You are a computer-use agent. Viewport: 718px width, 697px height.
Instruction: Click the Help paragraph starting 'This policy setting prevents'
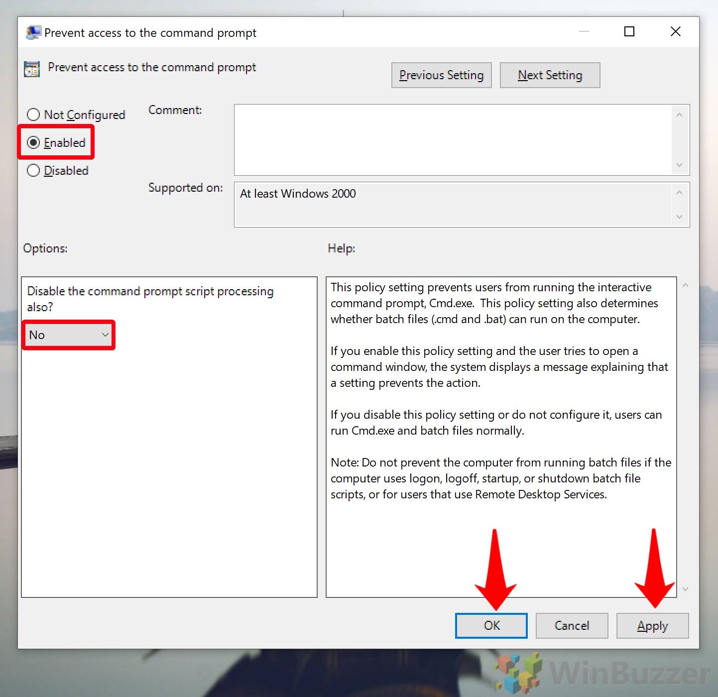[494, 303]
